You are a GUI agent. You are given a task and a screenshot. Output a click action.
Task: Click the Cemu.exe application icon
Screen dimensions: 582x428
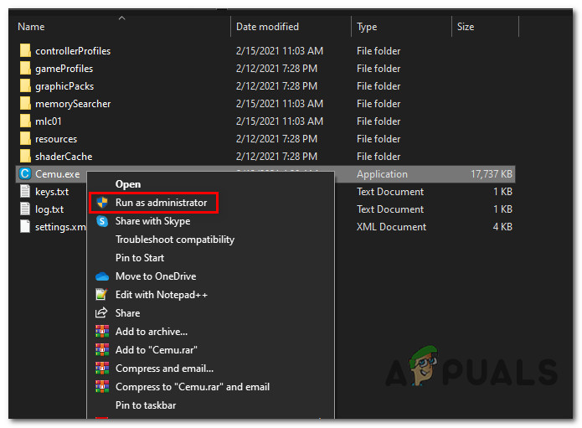coord(25,173)
